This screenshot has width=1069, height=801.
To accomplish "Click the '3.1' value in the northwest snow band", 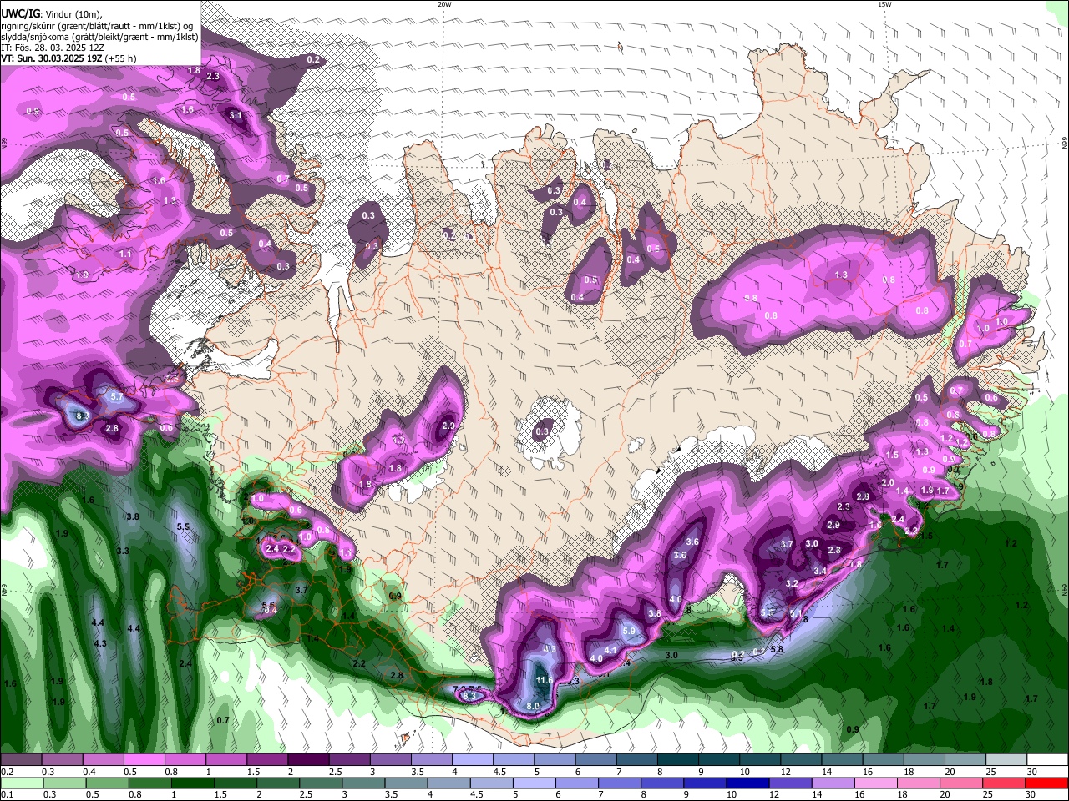I will 236,116.
